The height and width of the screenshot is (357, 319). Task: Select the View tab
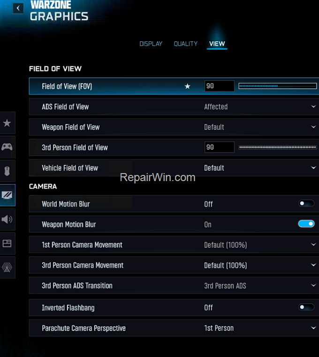(x=217, y=44)
